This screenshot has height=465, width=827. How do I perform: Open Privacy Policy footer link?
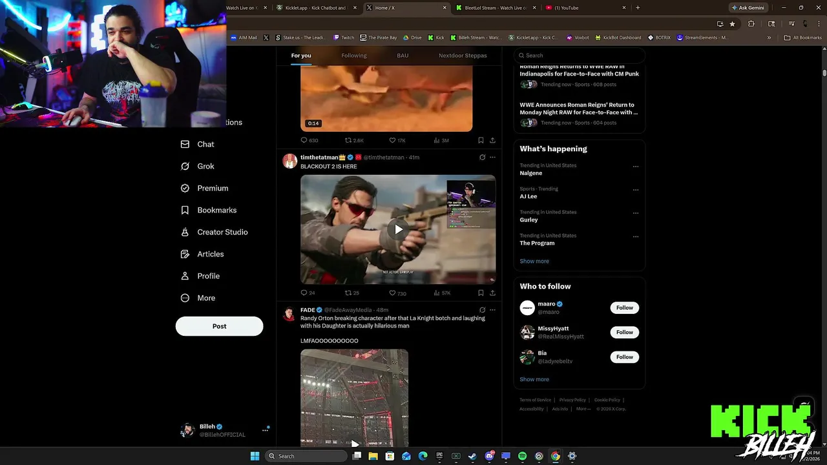pos(572,400)
